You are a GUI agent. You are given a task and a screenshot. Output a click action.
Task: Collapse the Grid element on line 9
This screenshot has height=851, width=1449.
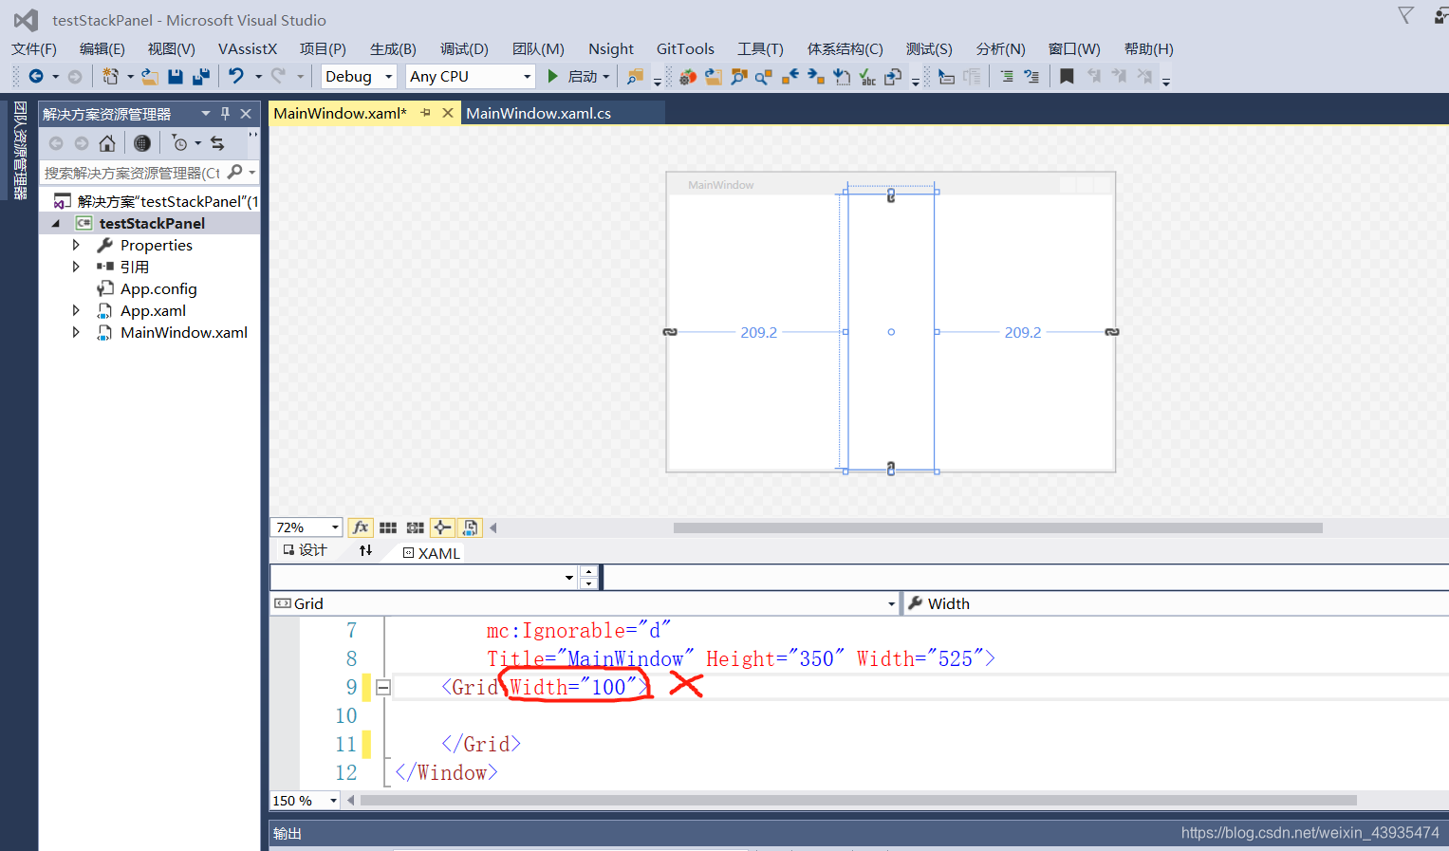[x=383, y=687]
